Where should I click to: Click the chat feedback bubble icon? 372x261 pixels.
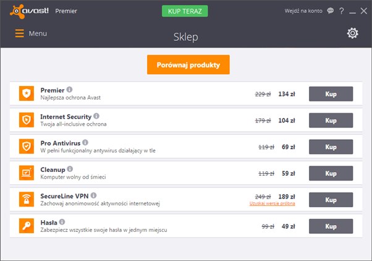point(330,11)
